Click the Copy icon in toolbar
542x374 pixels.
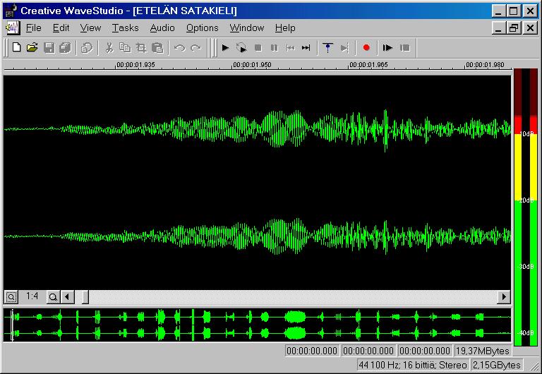point(125,47)
